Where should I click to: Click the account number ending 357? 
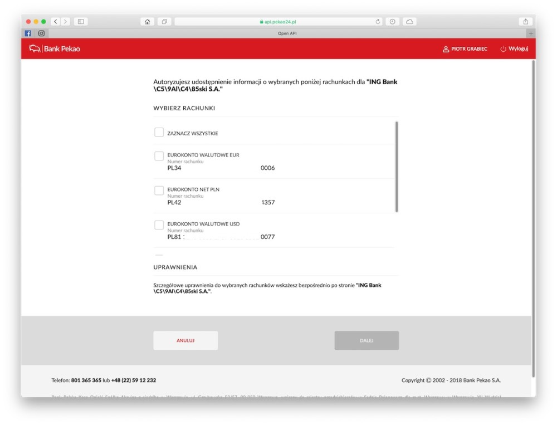coord(221,203)
